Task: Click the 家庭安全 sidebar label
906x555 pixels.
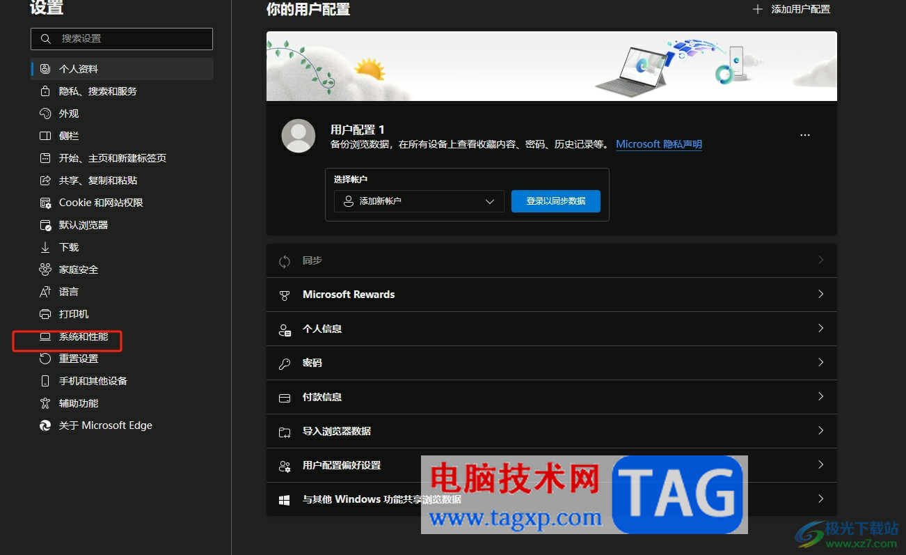Action: (79, 269)
